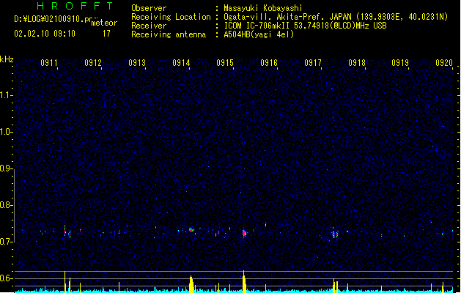Click the bright meteor echo after 0914

coord(191,229)
